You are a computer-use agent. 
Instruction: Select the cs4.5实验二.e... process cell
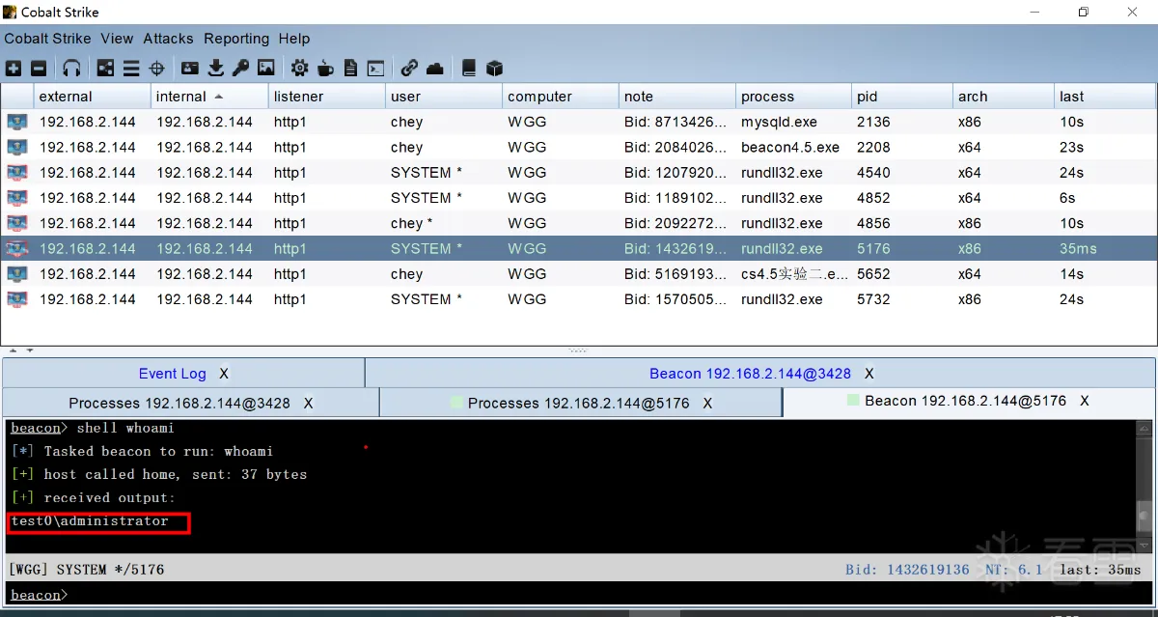794,274
